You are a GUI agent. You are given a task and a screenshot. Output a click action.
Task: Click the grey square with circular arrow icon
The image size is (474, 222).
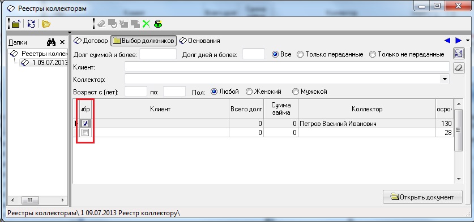pos(113,24)
